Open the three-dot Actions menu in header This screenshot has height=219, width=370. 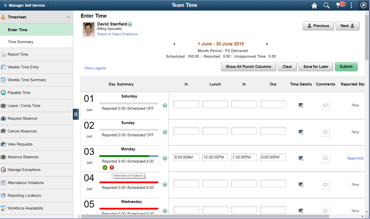351,5
